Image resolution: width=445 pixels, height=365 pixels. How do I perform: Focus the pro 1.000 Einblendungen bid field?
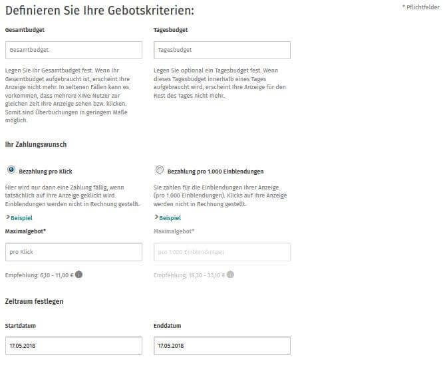222,252
